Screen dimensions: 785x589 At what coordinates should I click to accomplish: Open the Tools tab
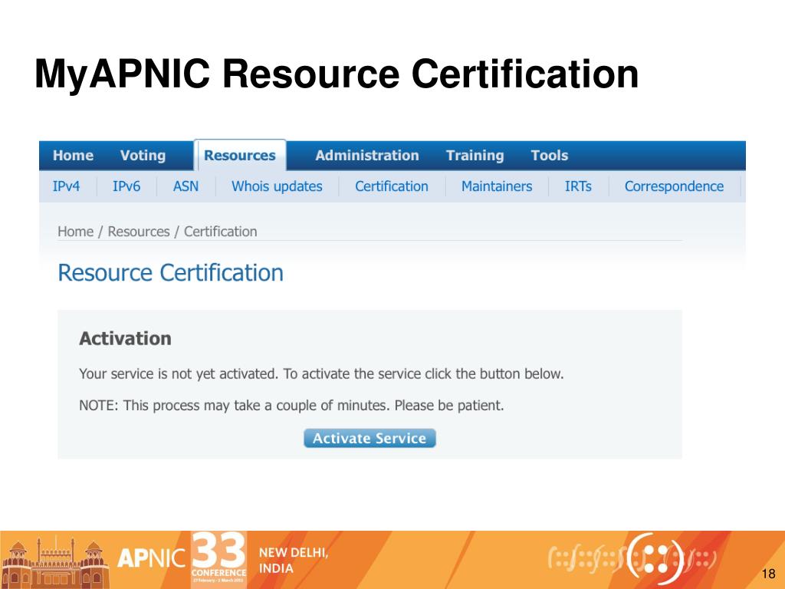(x=549, y=155)
